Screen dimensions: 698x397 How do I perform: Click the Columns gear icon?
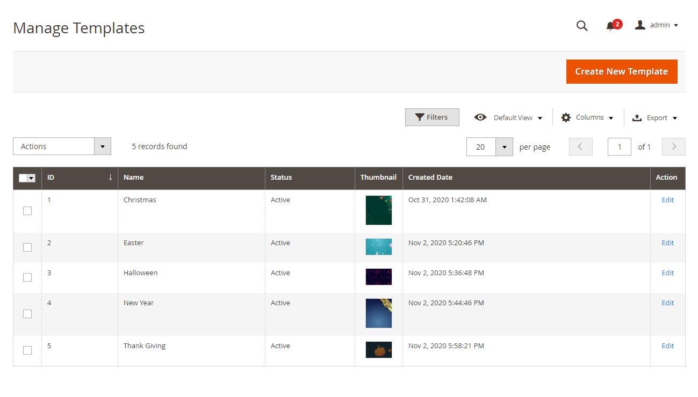(566, 117)
